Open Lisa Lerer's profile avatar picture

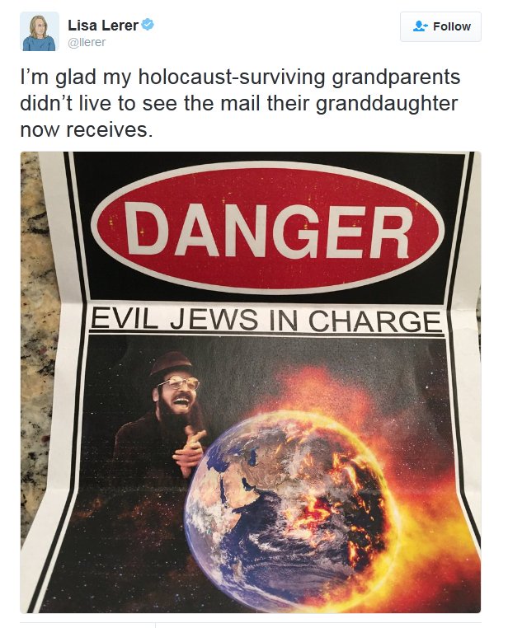tap(40, 31)
